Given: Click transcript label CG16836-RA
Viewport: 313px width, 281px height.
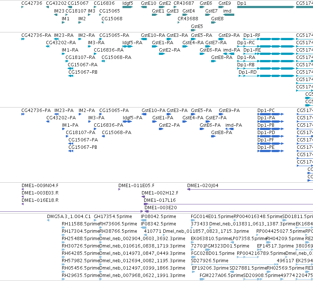Looking at the screenshot, I should (x=109, y=50).
